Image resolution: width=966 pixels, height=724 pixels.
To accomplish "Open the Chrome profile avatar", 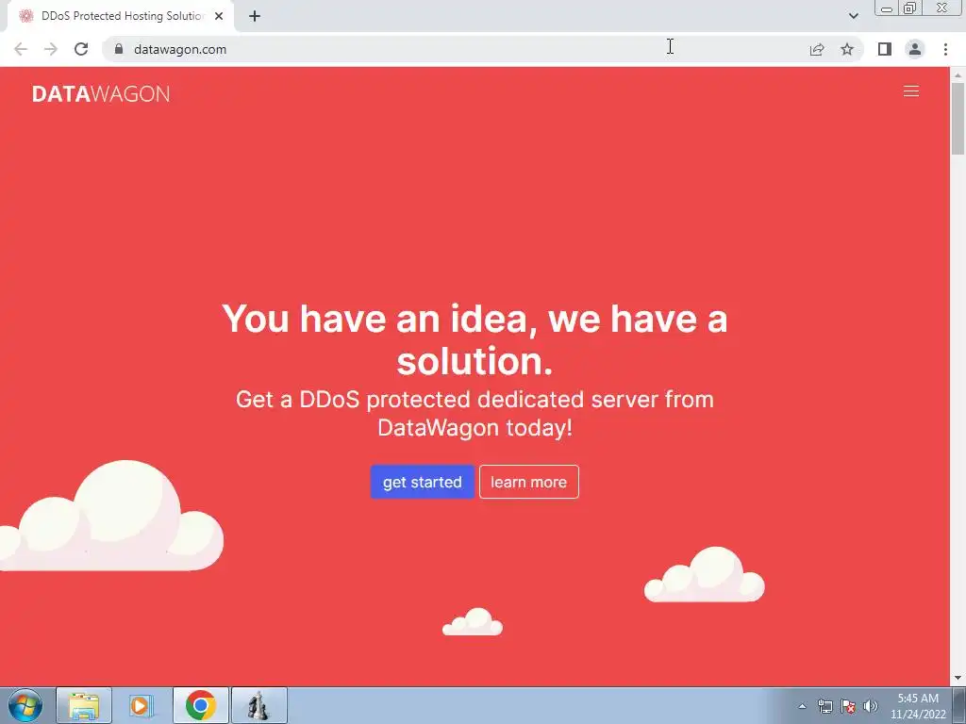I will tap(914, 49).
